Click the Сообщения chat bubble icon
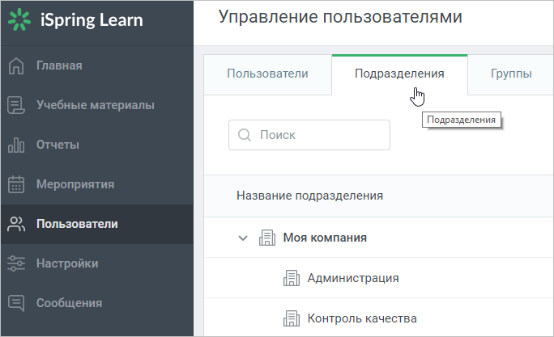This screenshot has width=554, height=337. (x=16, y=303)
